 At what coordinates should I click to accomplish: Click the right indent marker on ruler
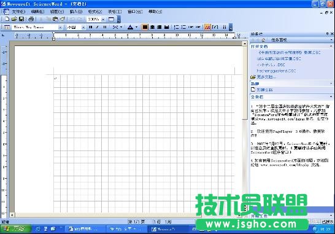[x=234, y=37]
